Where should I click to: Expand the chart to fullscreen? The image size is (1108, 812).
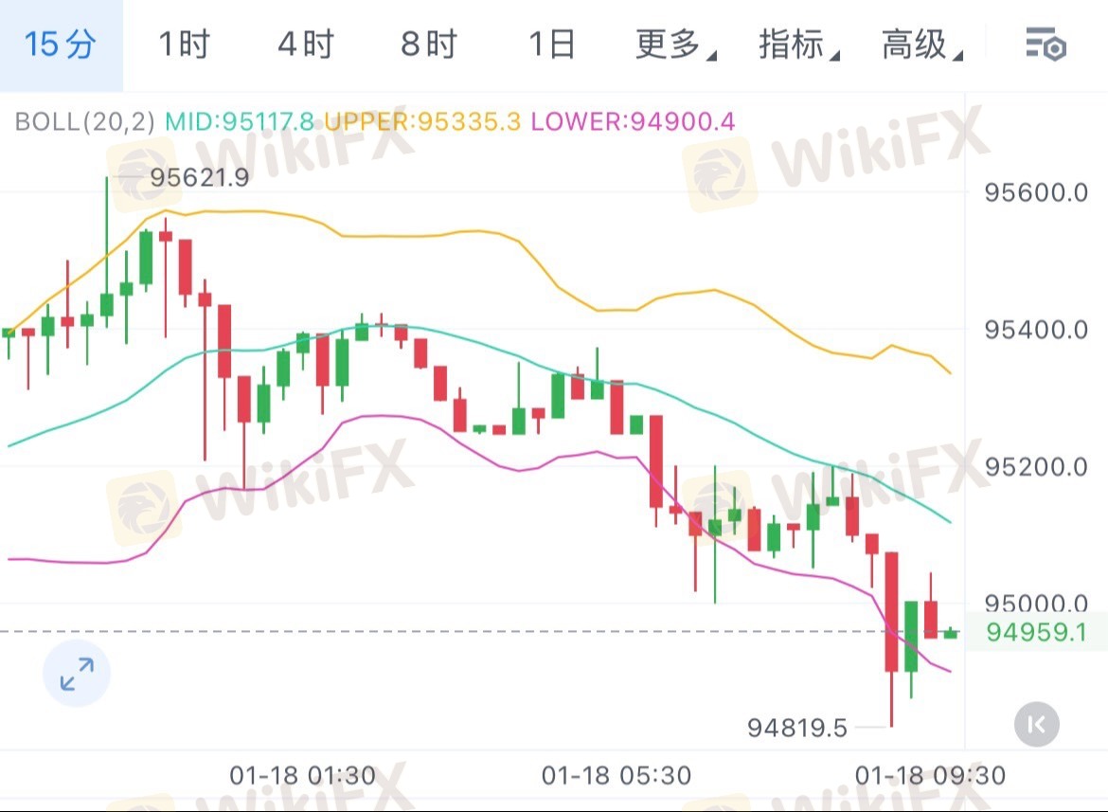point(77,674)
